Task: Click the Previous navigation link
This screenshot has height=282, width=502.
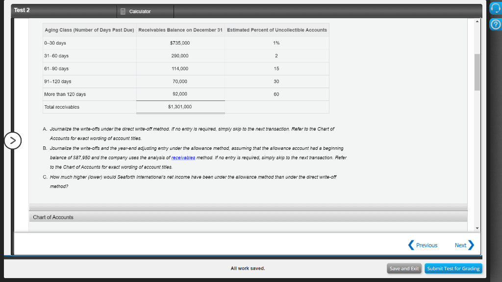Action: click(x=426, y=245)
